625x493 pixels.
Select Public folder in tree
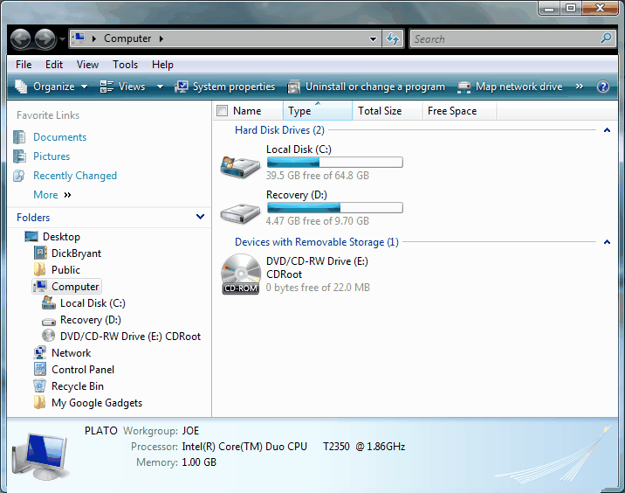pos(65,270)
